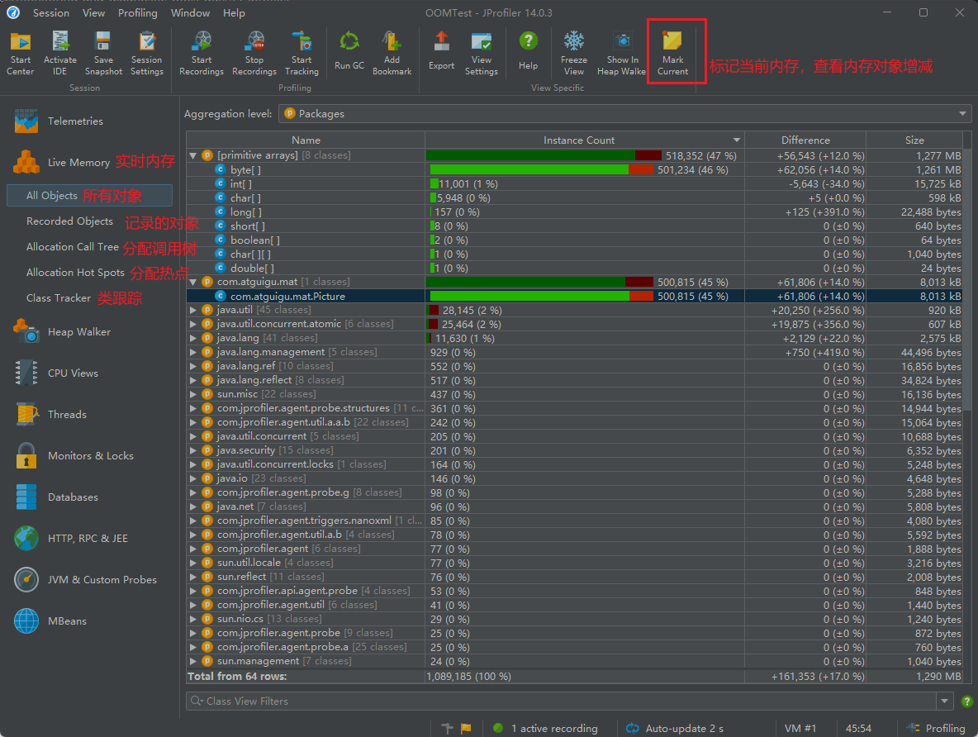Sort by the Instance Count column

[x=585, y=140]
